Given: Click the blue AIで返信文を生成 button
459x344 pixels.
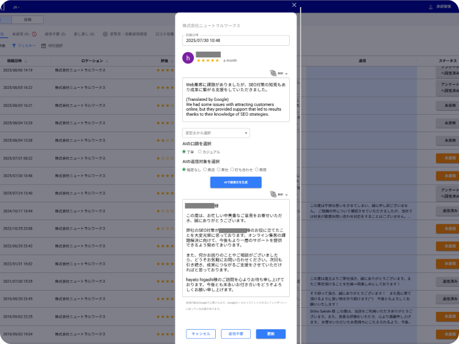Looking at the screenshot, I should click(x=236, y=182).
